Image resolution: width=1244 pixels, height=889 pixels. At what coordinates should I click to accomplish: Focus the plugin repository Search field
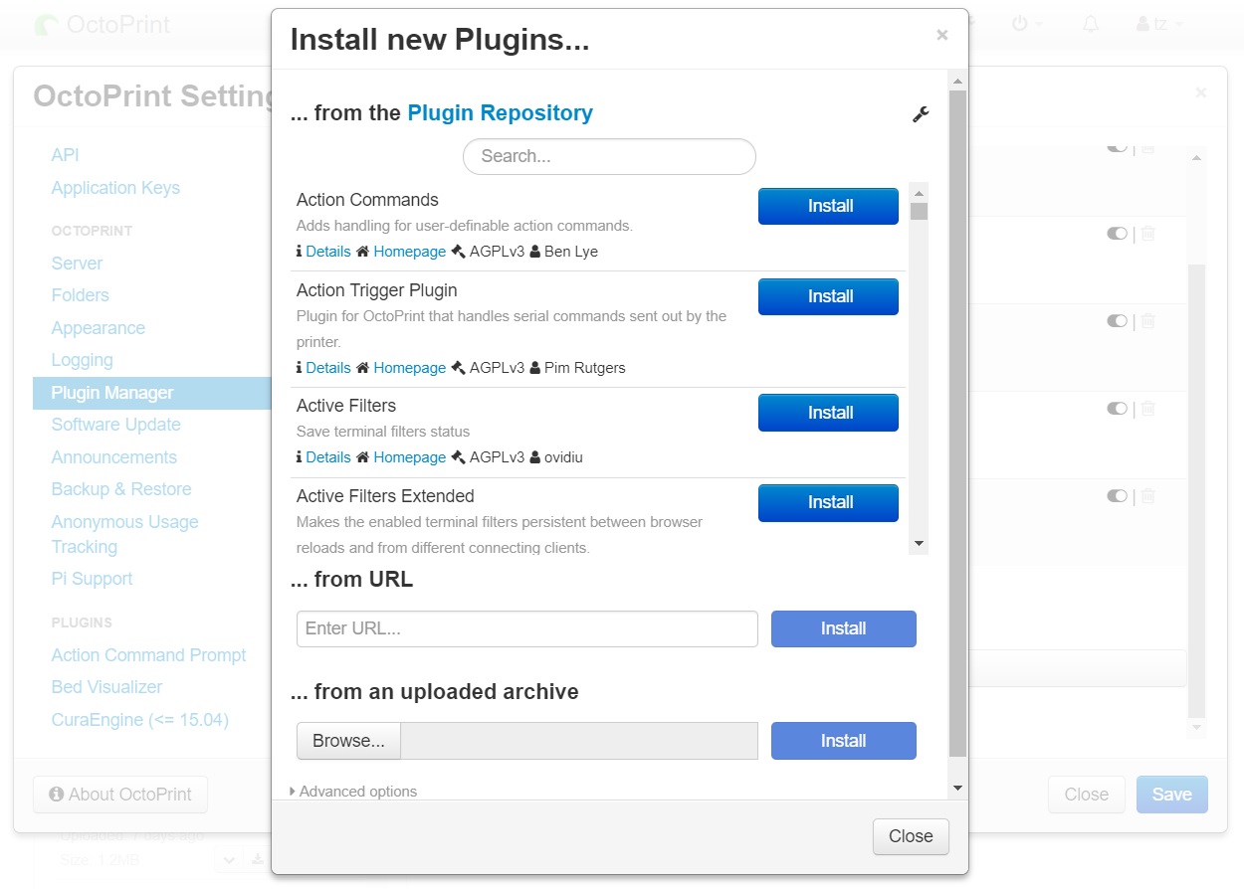point(609,156)
